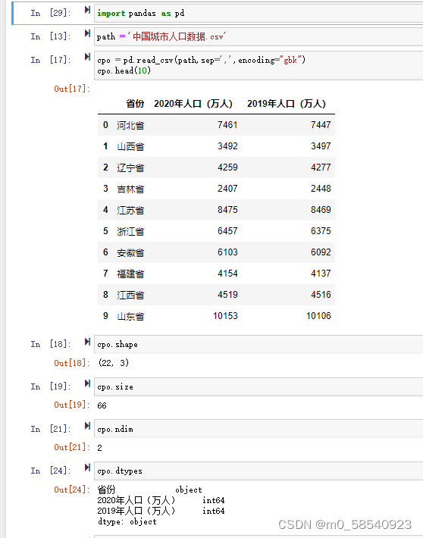
Task: Run the pd.read_csv cell using its icon
Action: (87, 57)
